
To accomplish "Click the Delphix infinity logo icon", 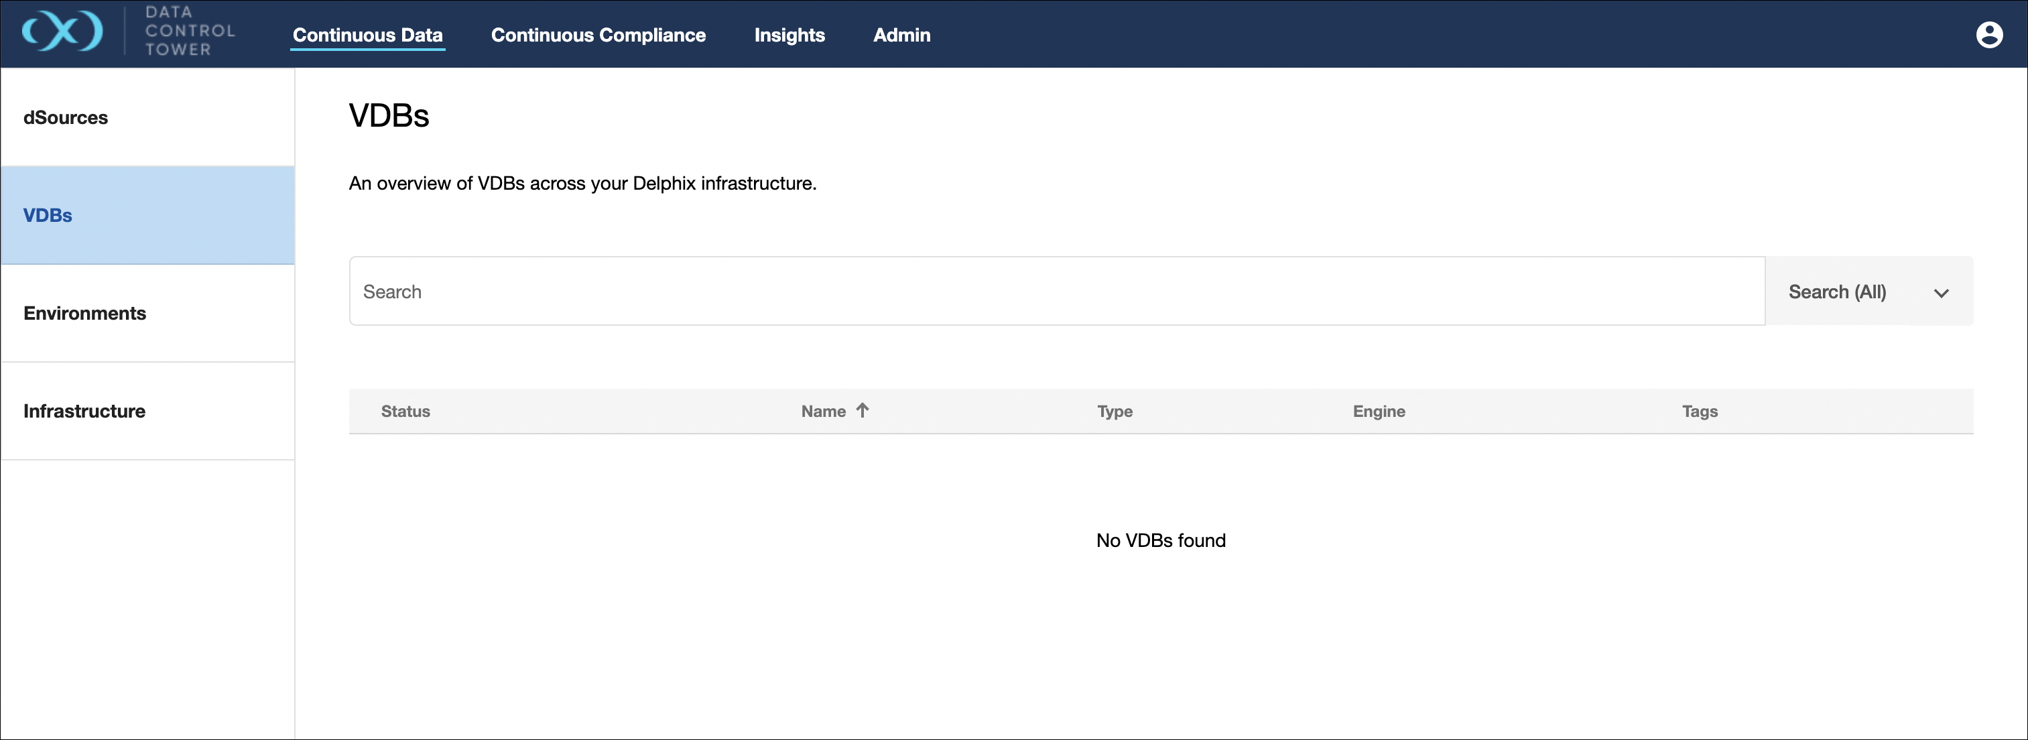I will pyautogui.click(x=62, y=32).
